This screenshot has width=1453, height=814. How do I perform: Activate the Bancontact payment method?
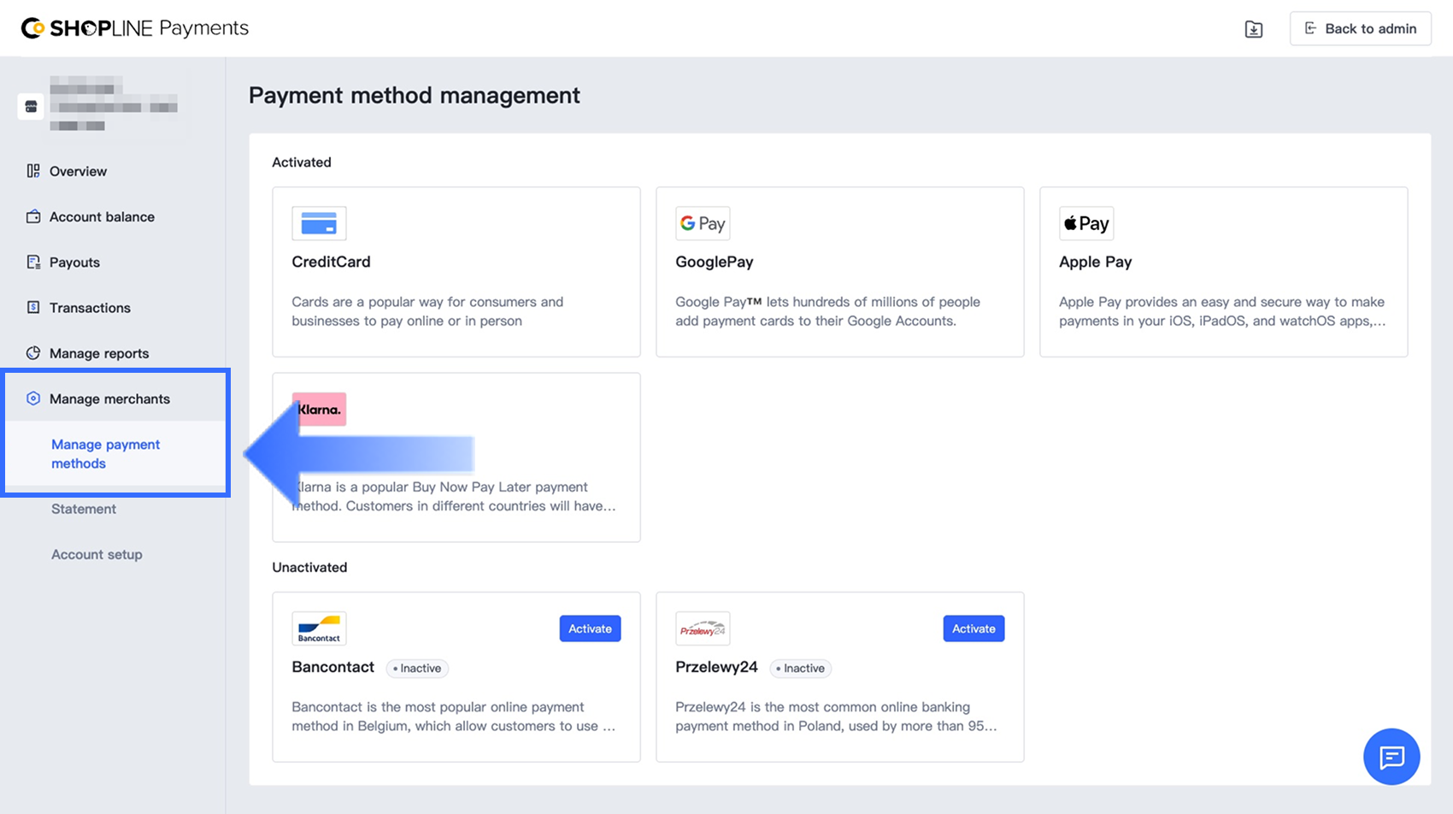pos(590,628)
